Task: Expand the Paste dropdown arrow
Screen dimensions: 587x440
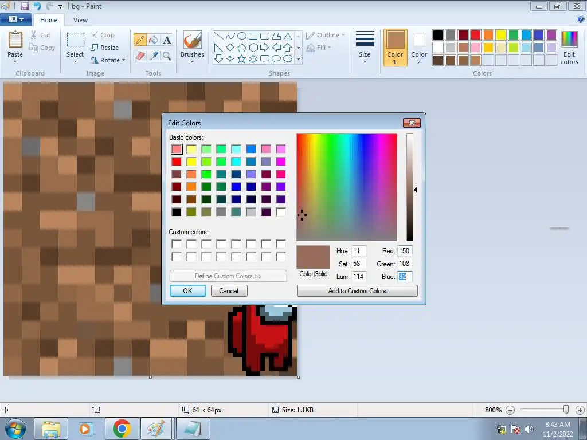Action: pyautogui.click(x=15, y=62)
